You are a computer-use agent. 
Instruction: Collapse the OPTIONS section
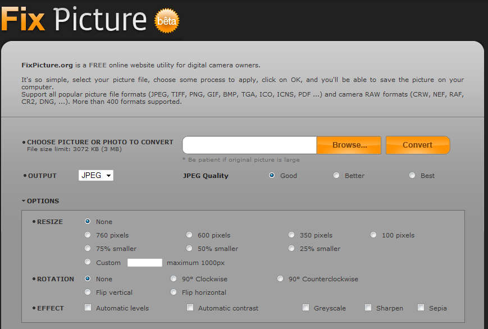click(40, 201)
